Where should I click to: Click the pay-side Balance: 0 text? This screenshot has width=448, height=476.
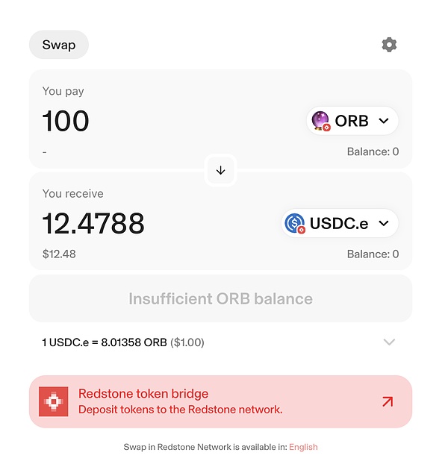(373, 151)
